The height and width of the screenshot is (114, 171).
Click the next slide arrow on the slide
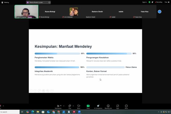pyautogui.click(x=35, y=91)
